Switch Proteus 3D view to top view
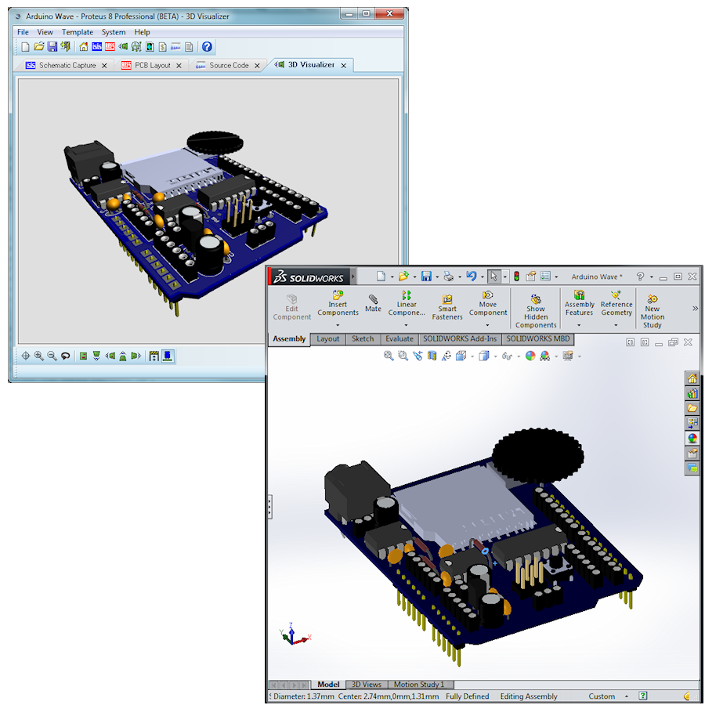The image size is (705, 705). tap(83, 356)
